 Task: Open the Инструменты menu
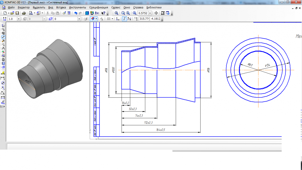coord(78,8)
